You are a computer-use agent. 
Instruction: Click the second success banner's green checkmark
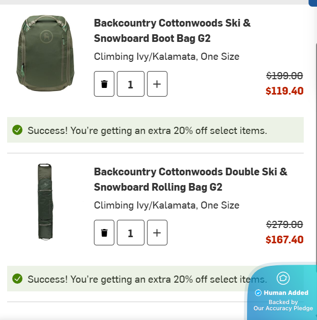(17, 279)
